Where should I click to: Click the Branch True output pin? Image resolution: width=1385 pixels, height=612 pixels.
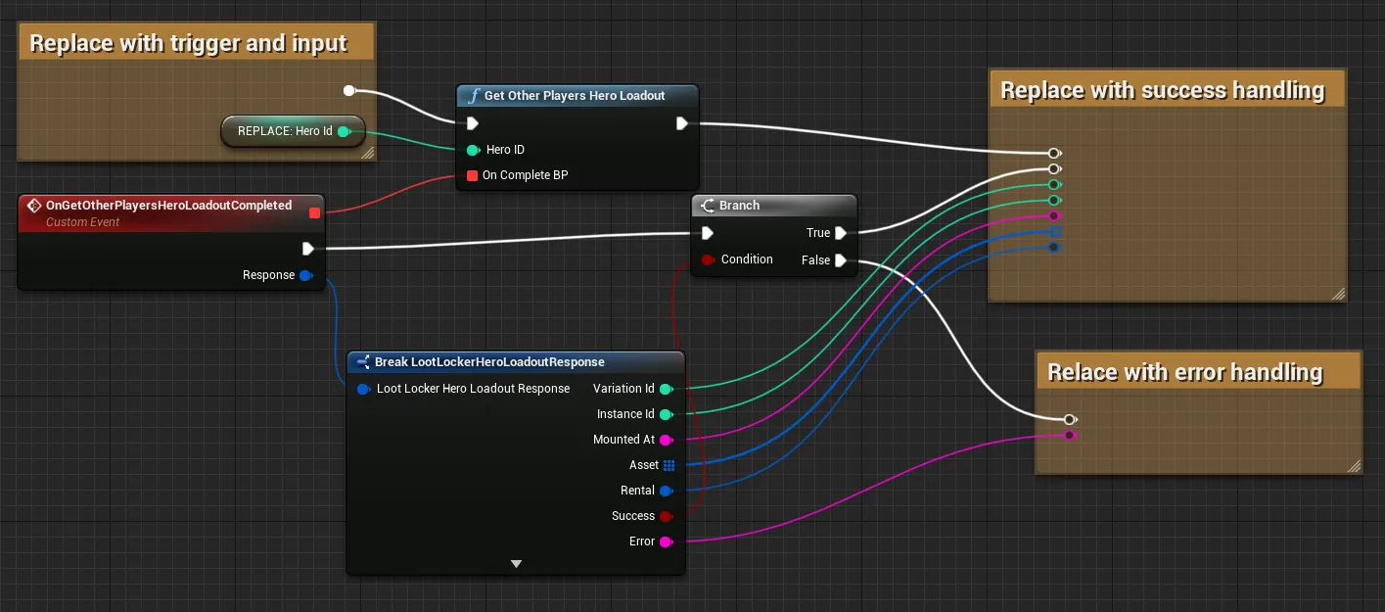point(841,233)
